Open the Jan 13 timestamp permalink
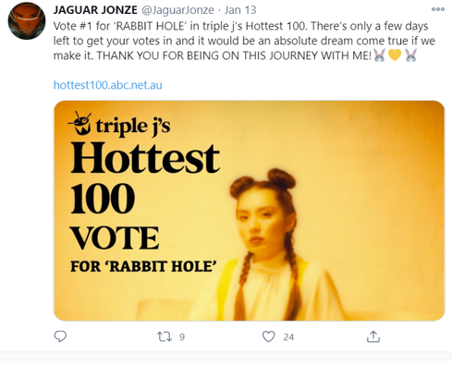452x366 pixels. point(240,10)
